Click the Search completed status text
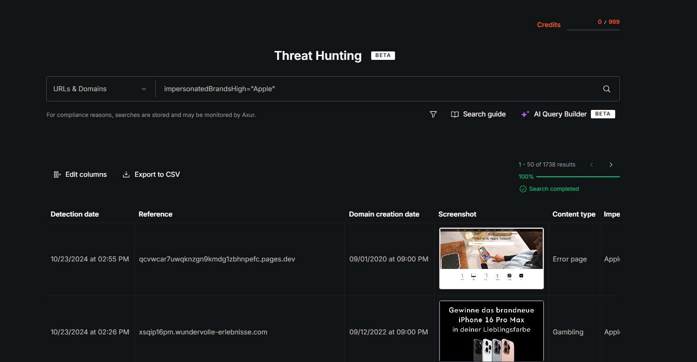 click(554, 189)
